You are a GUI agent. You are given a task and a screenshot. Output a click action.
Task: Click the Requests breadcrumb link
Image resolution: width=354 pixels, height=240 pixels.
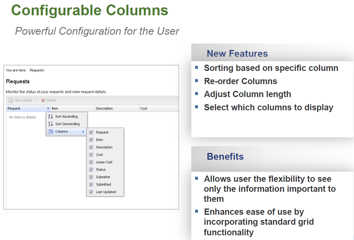pos(37,70)
